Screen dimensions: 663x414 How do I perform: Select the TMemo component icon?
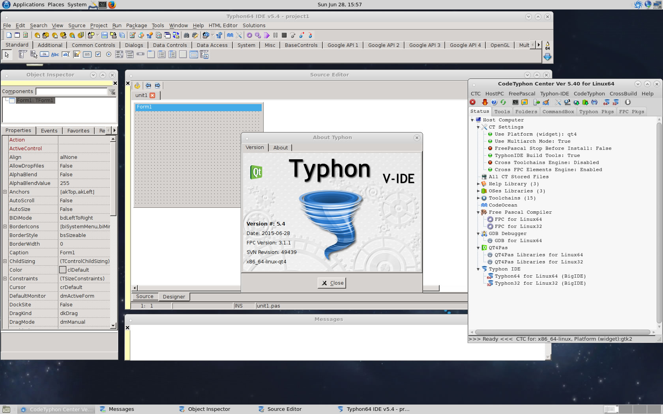77,54
